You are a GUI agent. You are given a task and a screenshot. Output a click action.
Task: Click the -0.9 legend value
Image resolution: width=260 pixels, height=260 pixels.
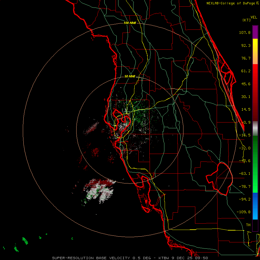(x=246, y=122)
